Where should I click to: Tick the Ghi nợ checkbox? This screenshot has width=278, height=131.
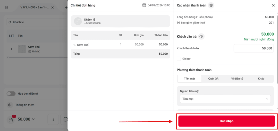coord(179,59)
